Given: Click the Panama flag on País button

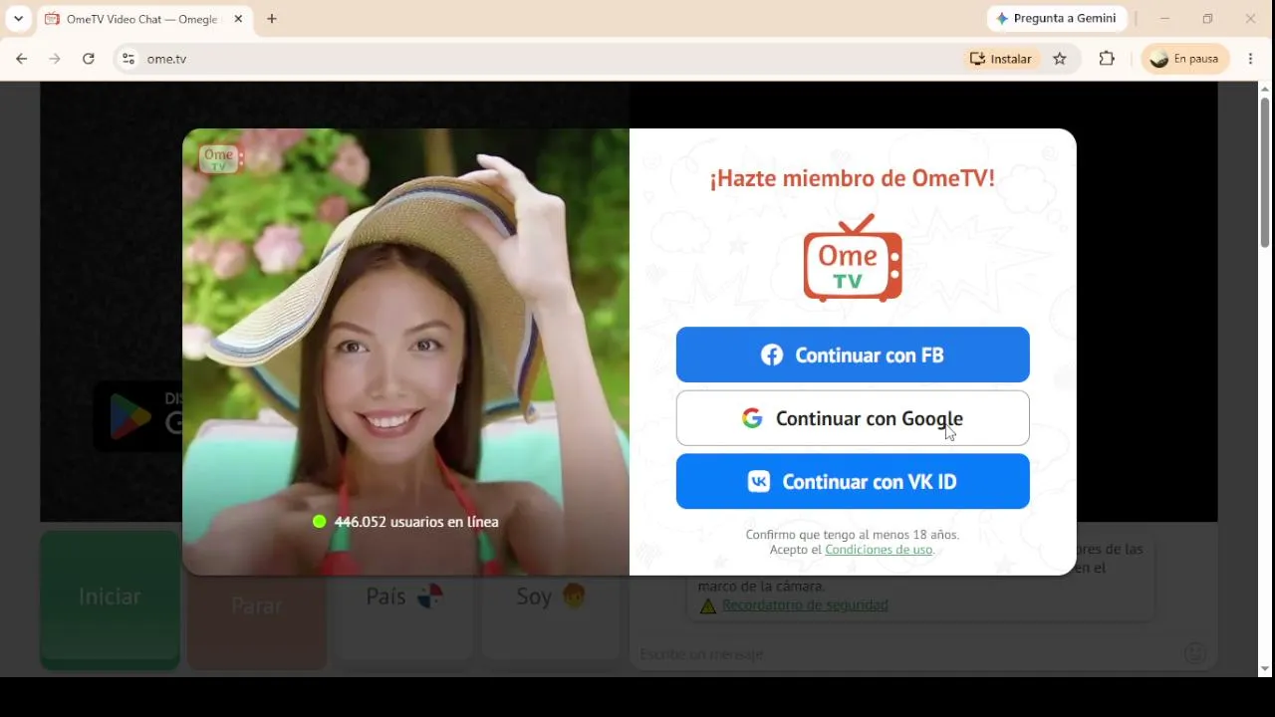Looking at the screenshot, I should pos(429,597).
